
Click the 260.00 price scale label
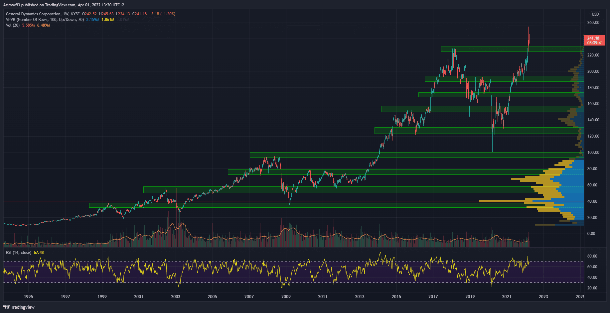coord(593,23)
